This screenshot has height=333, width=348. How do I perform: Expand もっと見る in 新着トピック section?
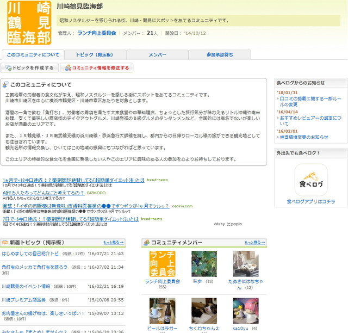(114, 243)
